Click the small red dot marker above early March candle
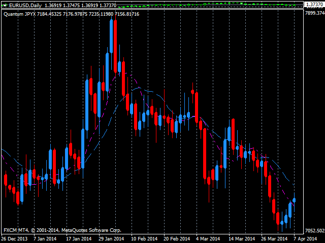Image resolution: width=325 pixels, height=243 pixels. [192, 92]
